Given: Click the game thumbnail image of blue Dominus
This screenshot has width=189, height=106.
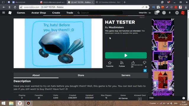Looking at the screenshot, I should coord(58,43).
